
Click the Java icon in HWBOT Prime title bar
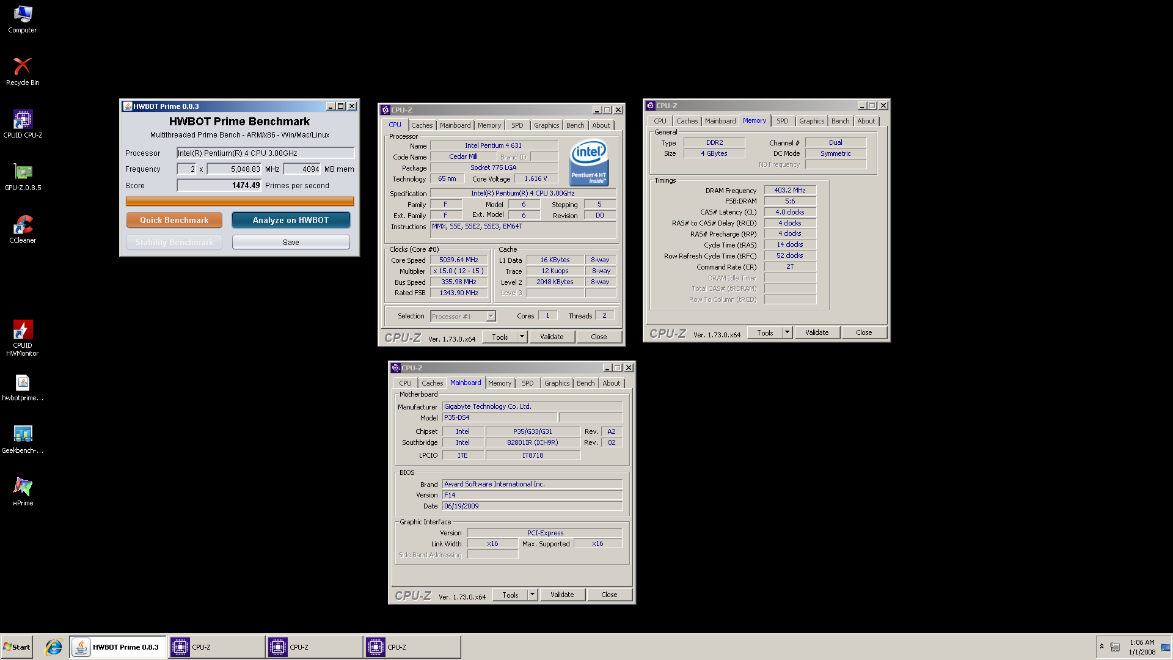pos(128,106)
